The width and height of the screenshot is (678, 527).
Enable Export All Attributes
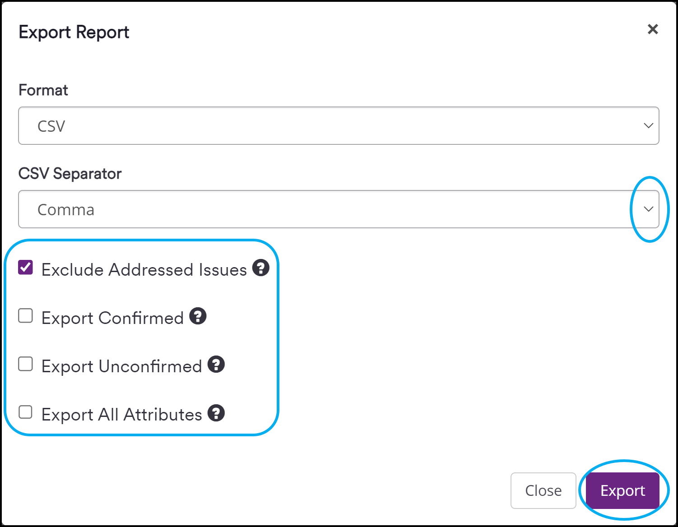pos(25,412)
